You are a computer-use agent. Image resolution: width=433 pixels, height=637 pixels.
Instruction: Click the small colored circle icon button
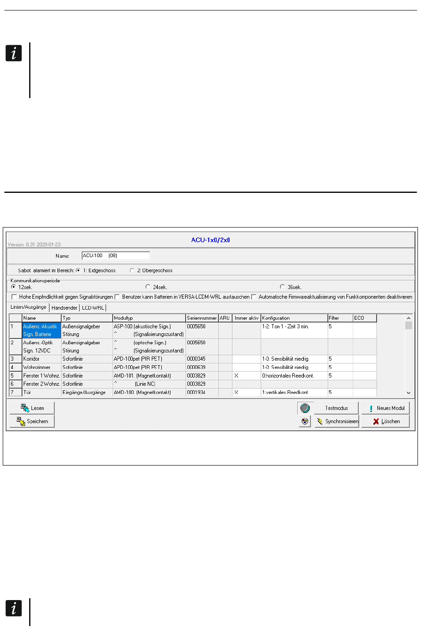coord(305,421)
